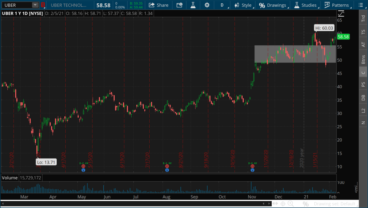Click the volume value 15,729,172
This screenshot has width=368, height=208.
(30, 178)
